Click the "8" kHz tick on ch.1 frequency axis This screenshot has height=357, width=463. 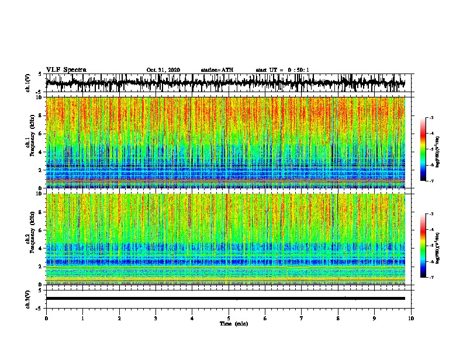pyautogui.click(x=41, y=116)
